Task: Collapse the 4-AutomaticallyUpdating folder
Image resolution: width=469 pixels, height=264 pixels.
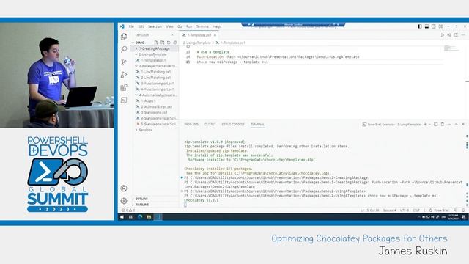Action: 155,95
